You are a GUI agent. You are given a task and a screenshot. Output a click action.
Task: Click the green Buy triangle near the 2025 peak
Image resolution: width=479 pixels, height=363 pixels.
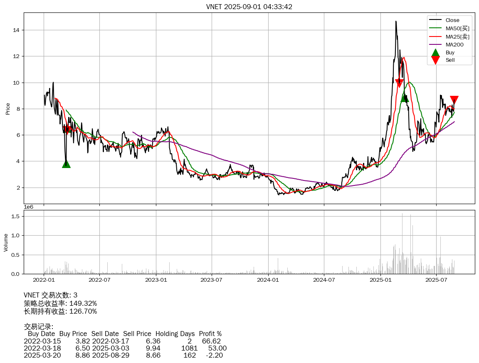[405, 97]
